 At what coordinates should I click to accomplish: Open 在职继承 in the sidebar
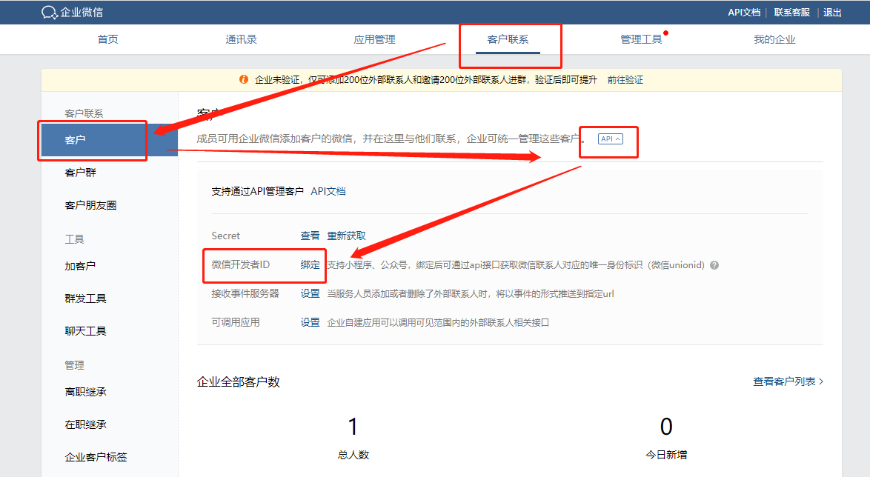[85, 424]
